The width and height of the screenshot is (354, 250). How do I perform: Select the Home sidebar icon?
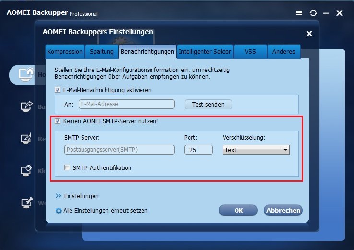click(26, 74)
